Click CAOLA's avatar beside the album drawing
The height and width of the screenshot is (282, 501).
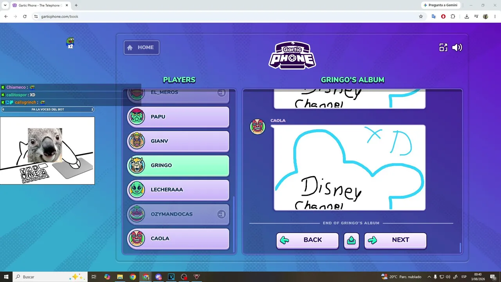[258, 127]
